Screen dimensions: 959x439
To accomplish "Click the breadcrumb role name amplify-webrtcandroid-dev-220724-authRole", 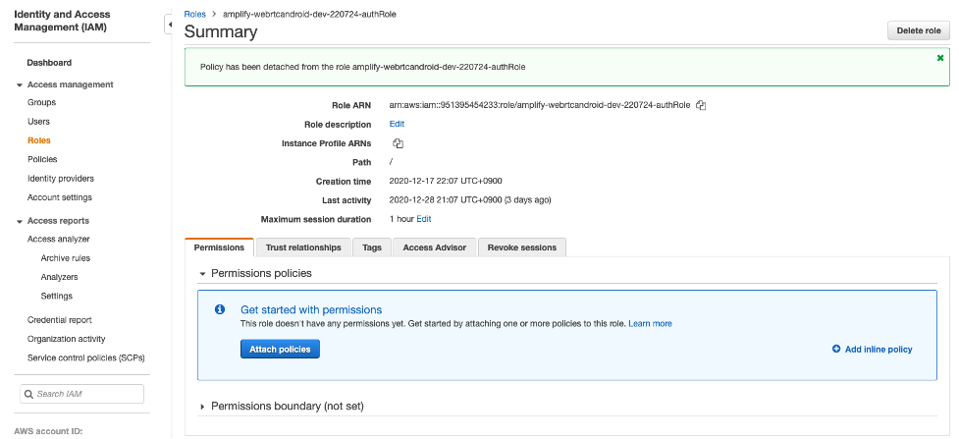I will tap(309, 14).
